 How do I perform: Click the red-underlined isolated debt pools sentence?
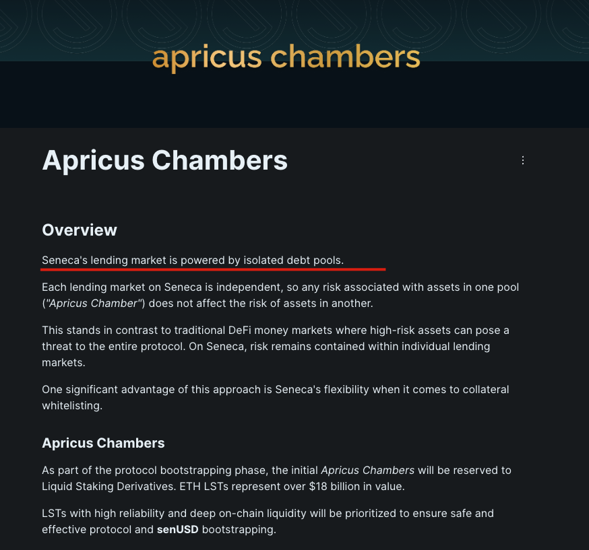tap(193, 260)
